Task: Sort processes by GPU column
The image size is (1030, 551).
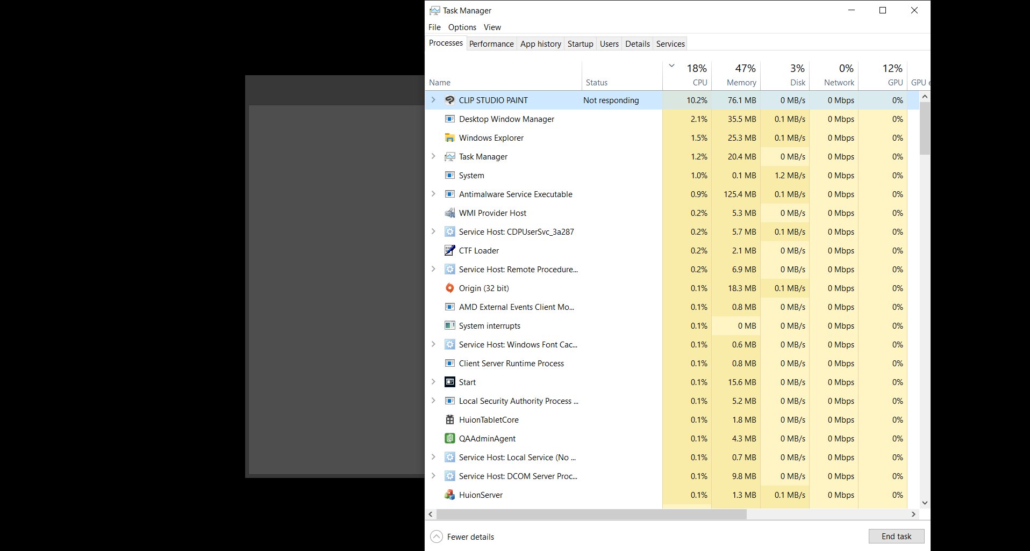Action: (883, 76)
